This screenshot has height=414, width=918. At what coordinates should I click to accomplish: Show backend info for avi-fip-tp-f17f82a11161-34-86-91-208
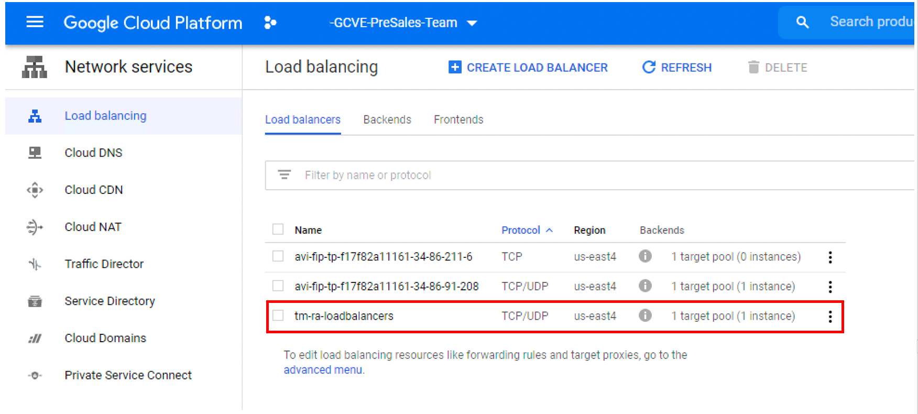click(645, 286)
